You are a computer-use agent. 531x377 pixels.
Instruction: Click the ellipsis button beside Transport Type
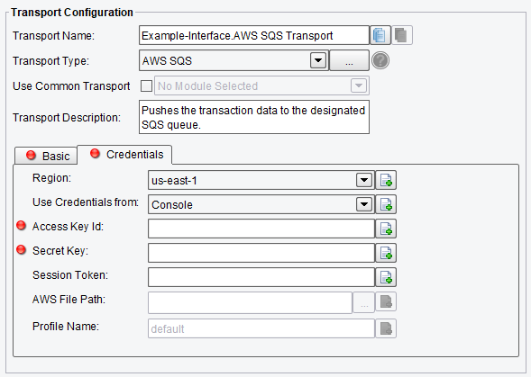[x=349, y=61]
